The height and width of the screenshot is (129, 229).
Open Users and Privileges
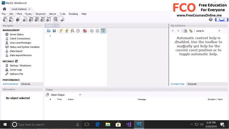(x=20, y=43)
